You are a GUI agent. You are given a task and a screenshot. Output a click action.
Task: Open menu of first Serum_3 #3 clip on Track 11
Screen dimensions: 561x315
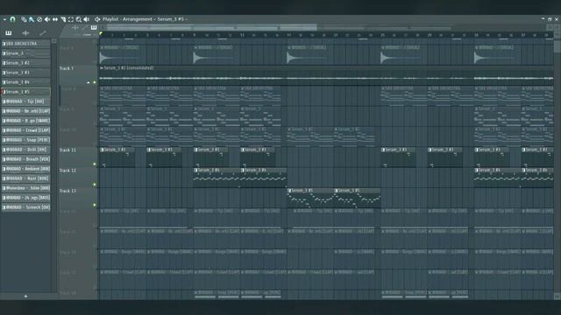click(102, 150)
